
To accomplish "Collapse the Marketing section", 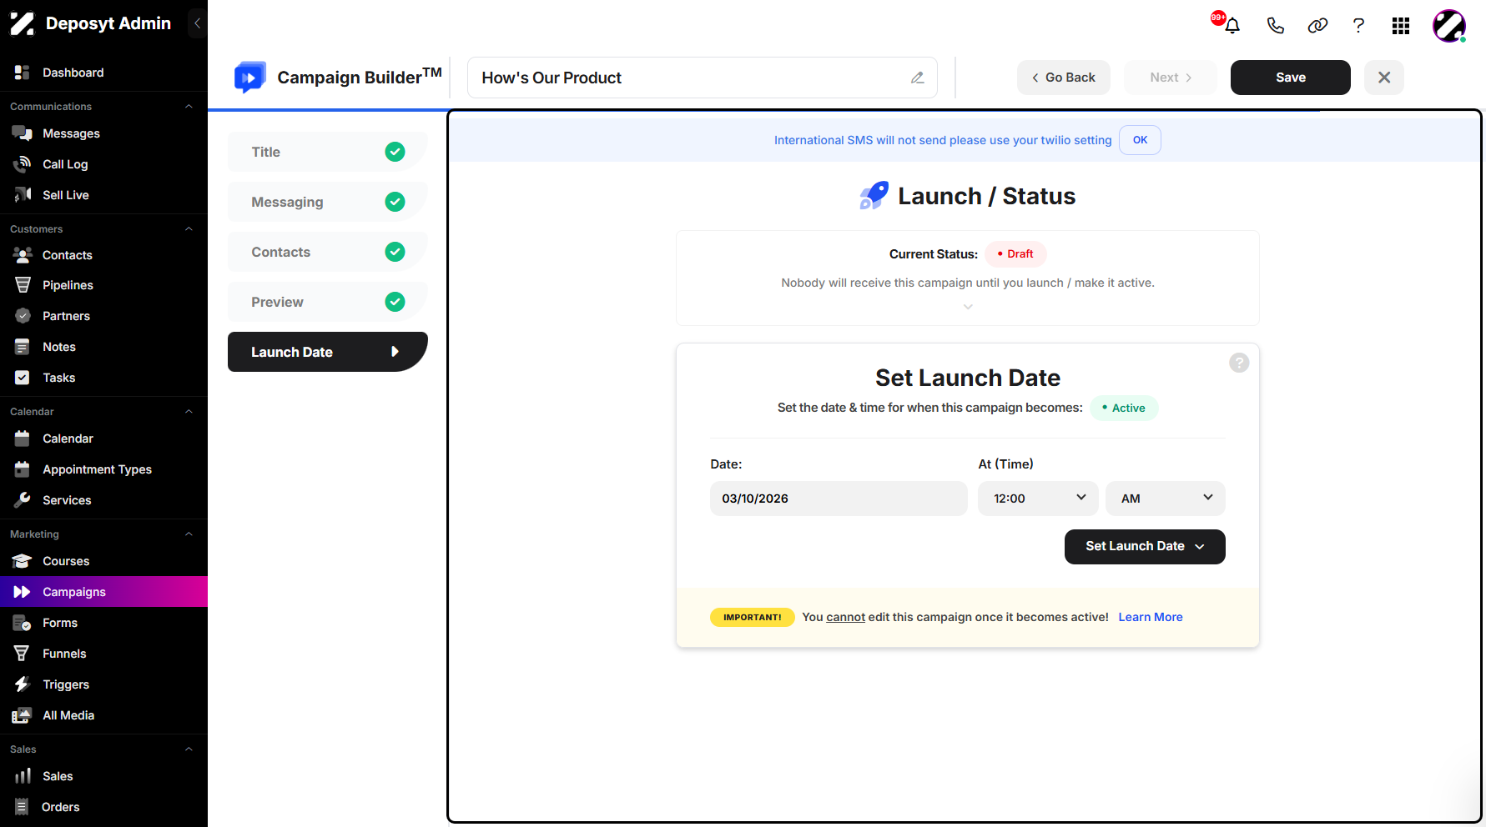I will [x=189, y=534].
